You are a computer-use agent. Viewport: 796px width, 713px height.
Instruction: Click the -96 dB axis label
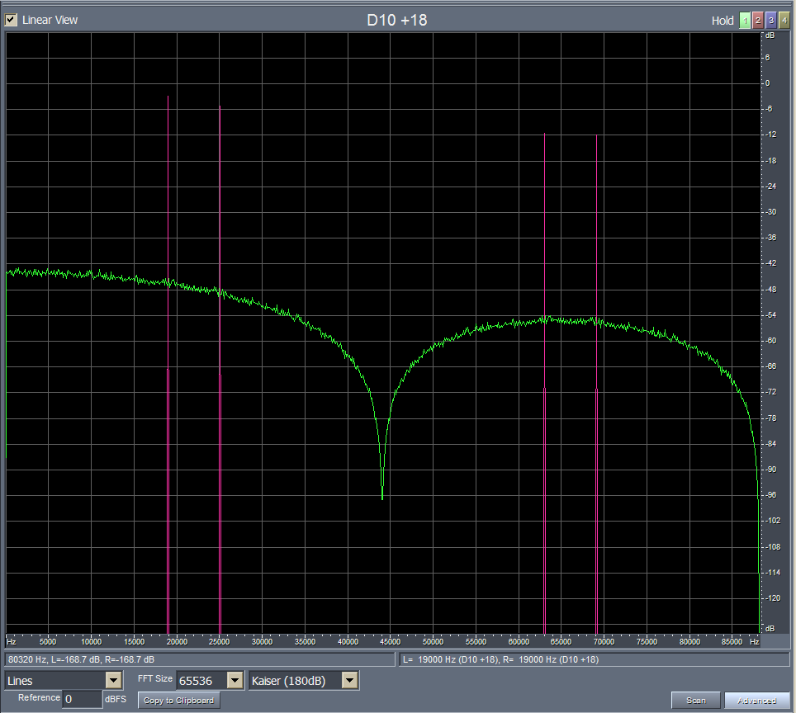771,495
